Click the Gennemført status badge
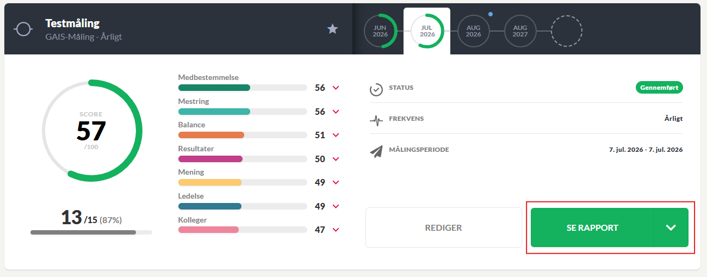 tap(659, 88)
